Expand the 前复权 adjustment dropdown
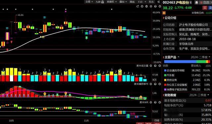The width and height of the screenshot is (212, 124). click(112, 2)
